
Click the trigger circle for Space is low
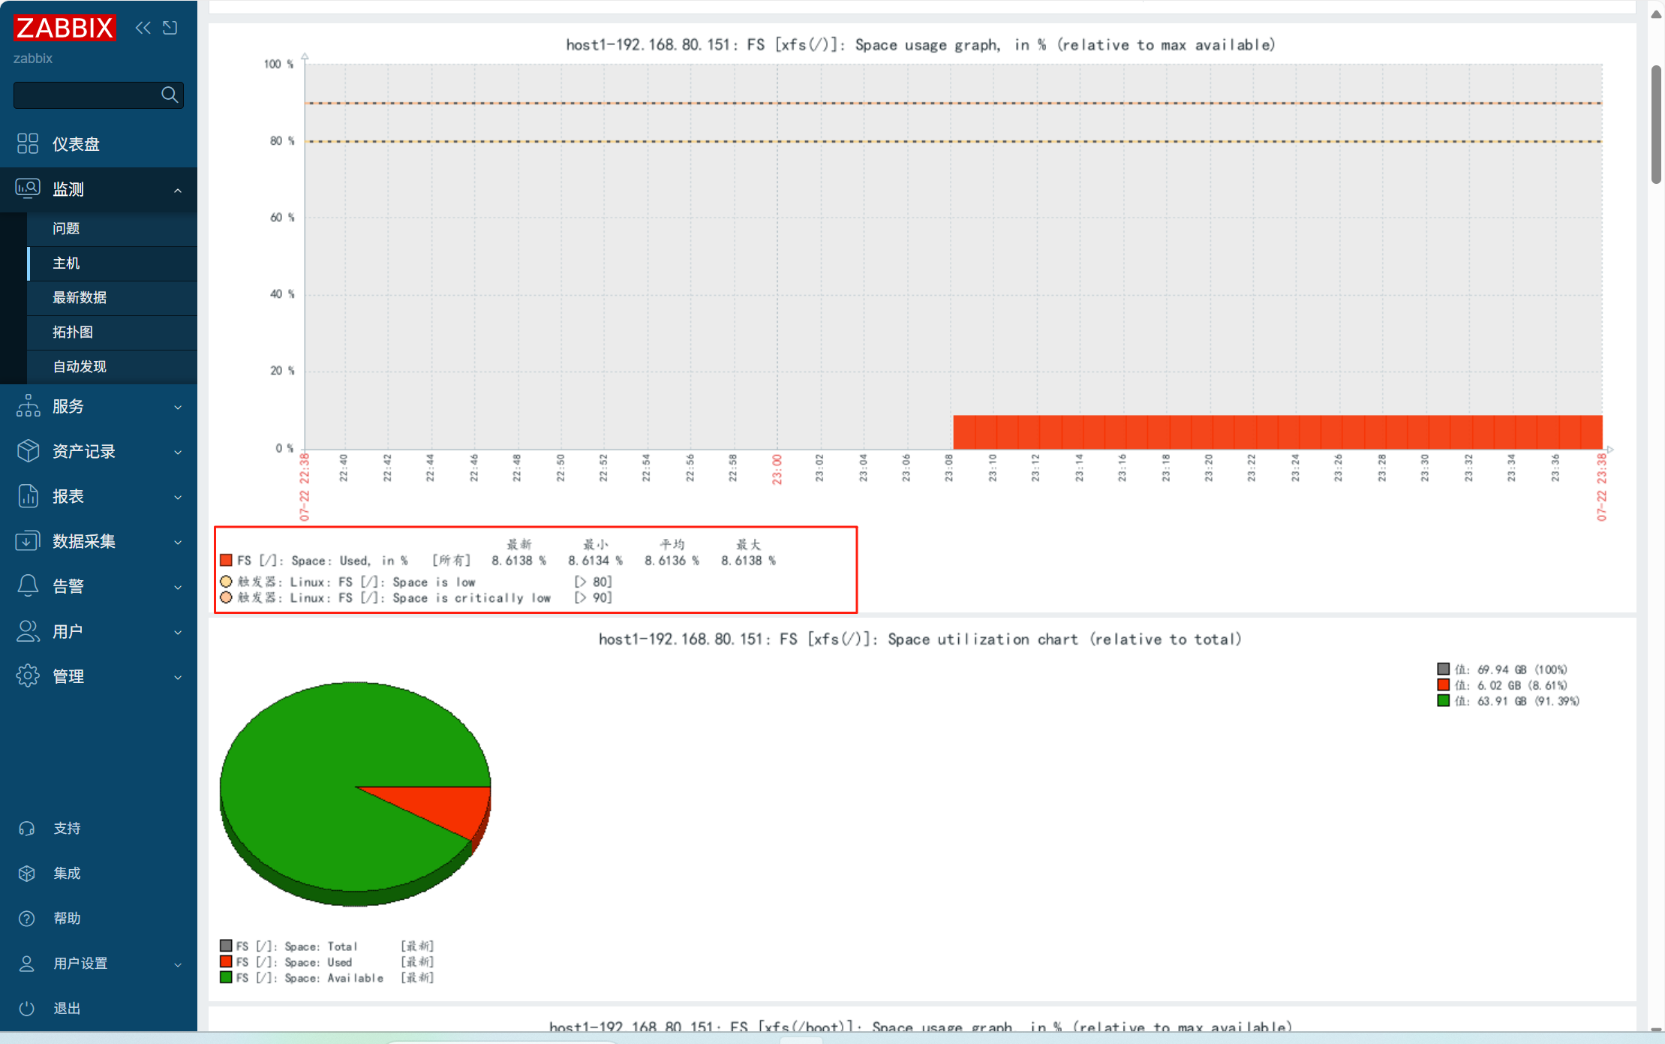(226, 581)
